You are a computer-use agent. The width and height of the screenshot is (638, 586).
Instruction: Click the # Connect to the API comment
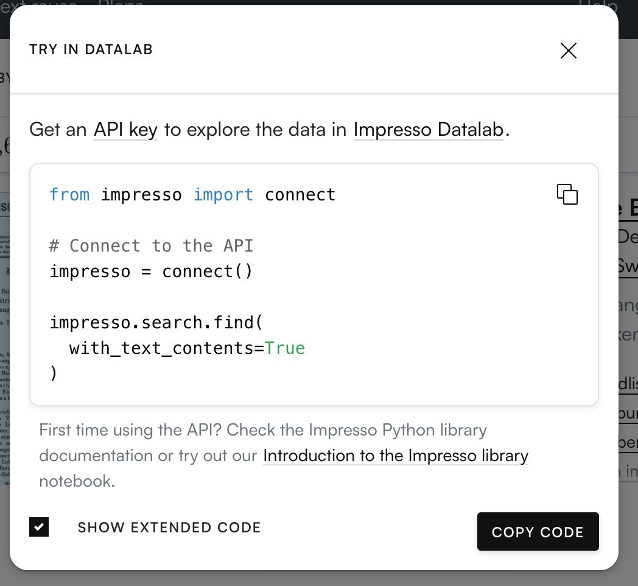[151, 245]
